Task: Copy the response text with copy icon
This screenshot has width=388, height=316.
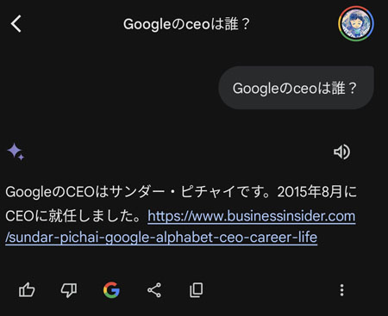Action: pos(197,290)
